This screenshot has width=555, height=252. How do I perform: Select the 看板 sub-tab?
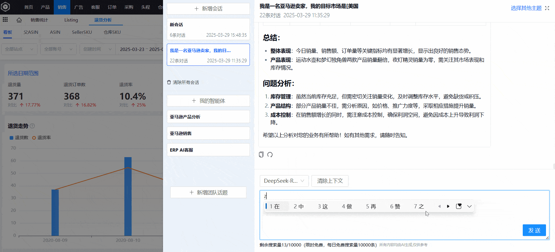click(x=8, y=32)
